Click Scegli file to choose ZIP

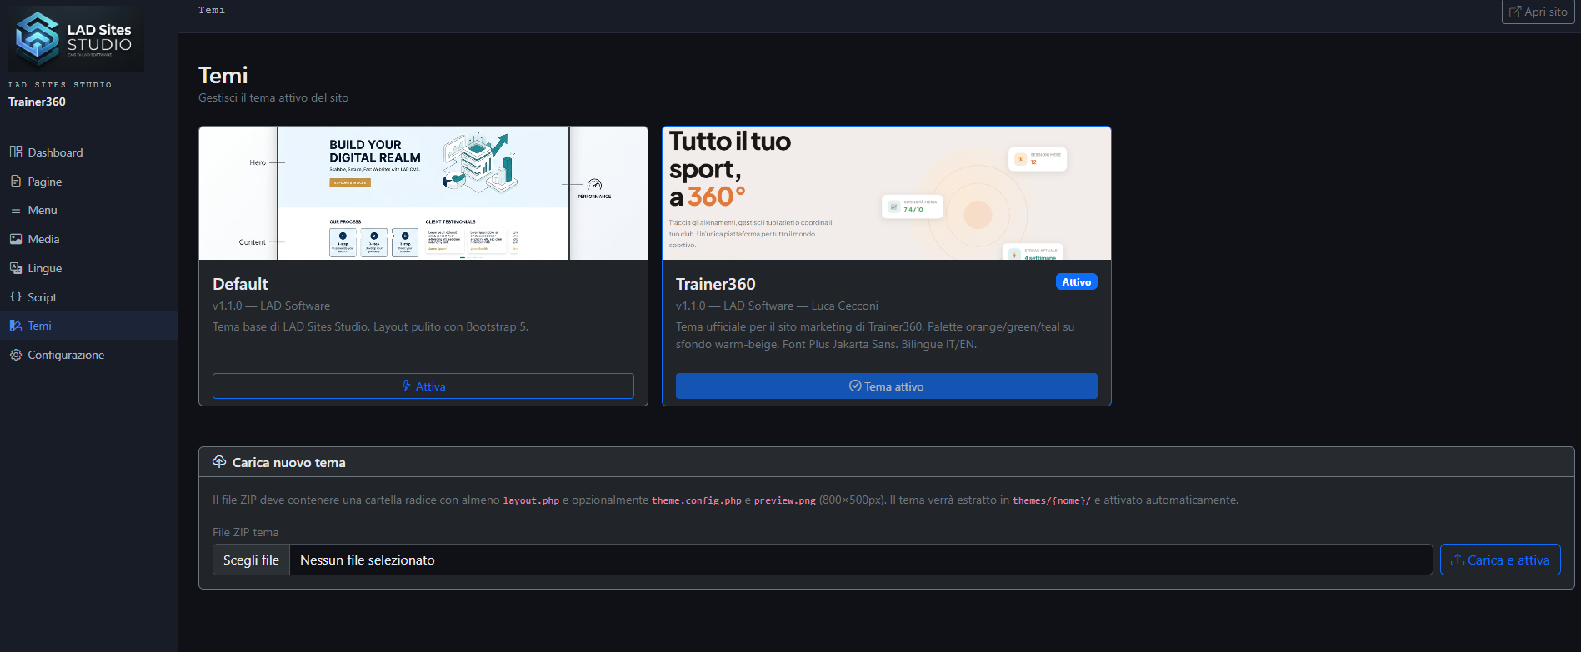click(251, 560)
